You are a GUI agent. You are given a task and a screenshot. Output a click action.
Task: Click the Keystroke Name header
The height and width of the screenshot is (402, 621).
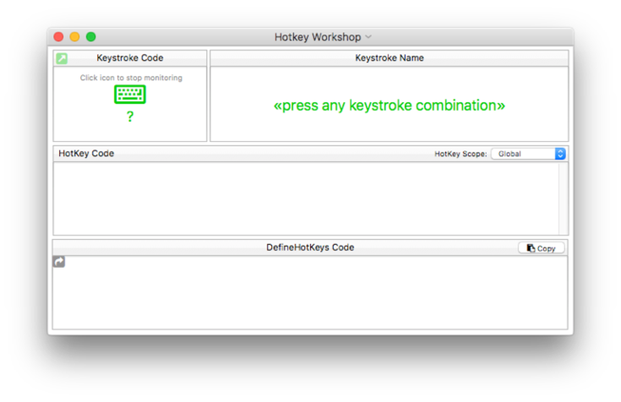389,57
